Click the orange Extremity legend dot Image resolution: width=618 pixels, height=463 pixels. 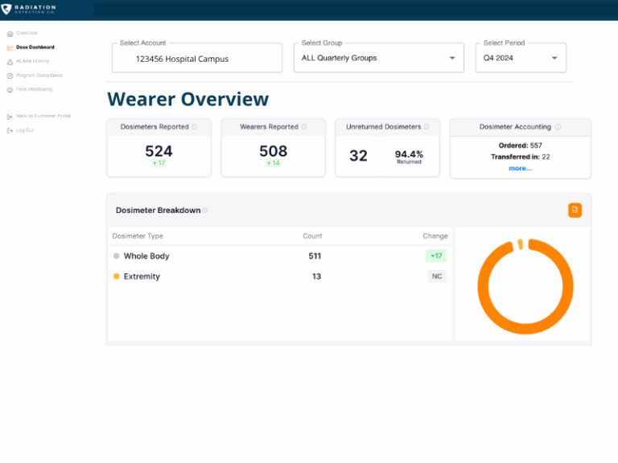click(117, 277)
